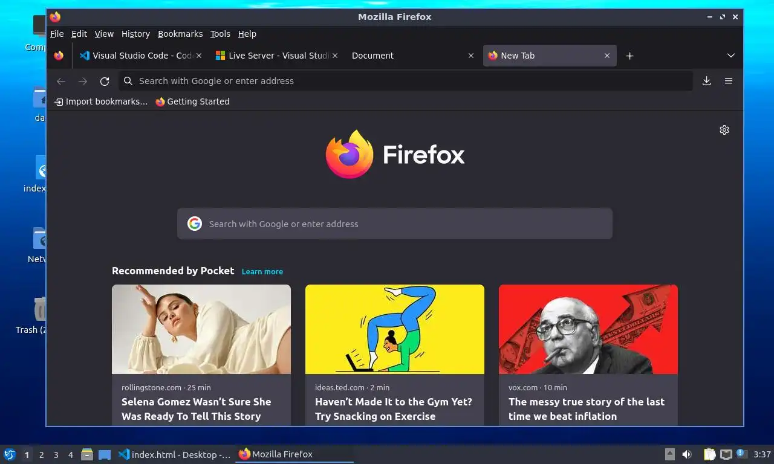Close the New Tab tab
Viewport: 774px width, 464px height.
coord(607,56)
